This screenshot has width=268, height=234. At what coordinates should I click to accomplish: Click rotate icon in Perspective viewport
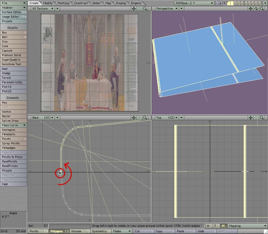pos(256,8)
